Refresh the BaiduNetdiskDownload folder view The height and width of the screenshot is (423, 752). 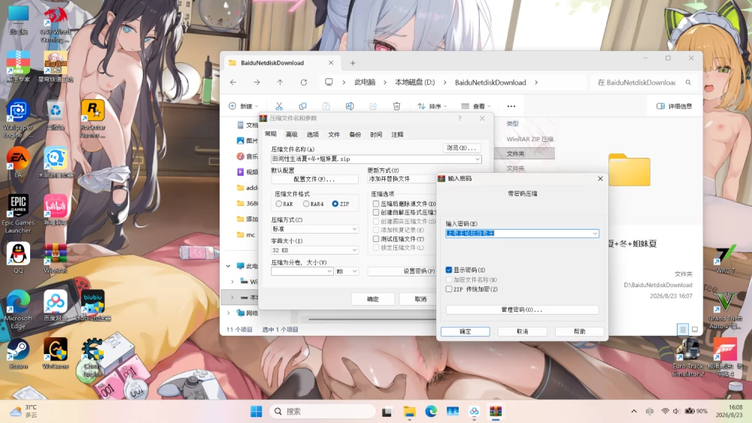click(x=304, y=83)
